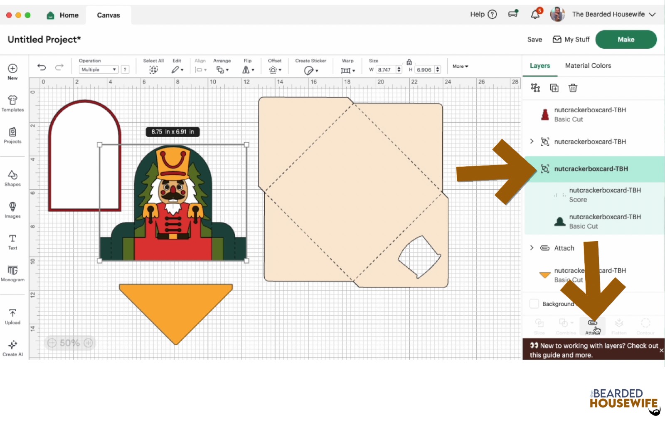The height and width of the screenshot is (423, 665).
Task: Toggle the size lock aspect ratio
Action: pos(409,62)
